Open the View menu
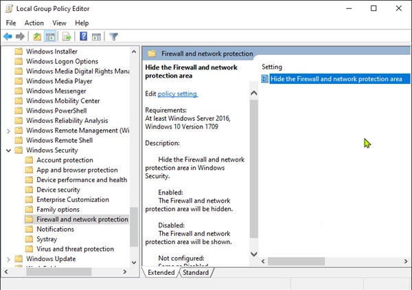Screen dimensions: 412x290 (59, 23)
